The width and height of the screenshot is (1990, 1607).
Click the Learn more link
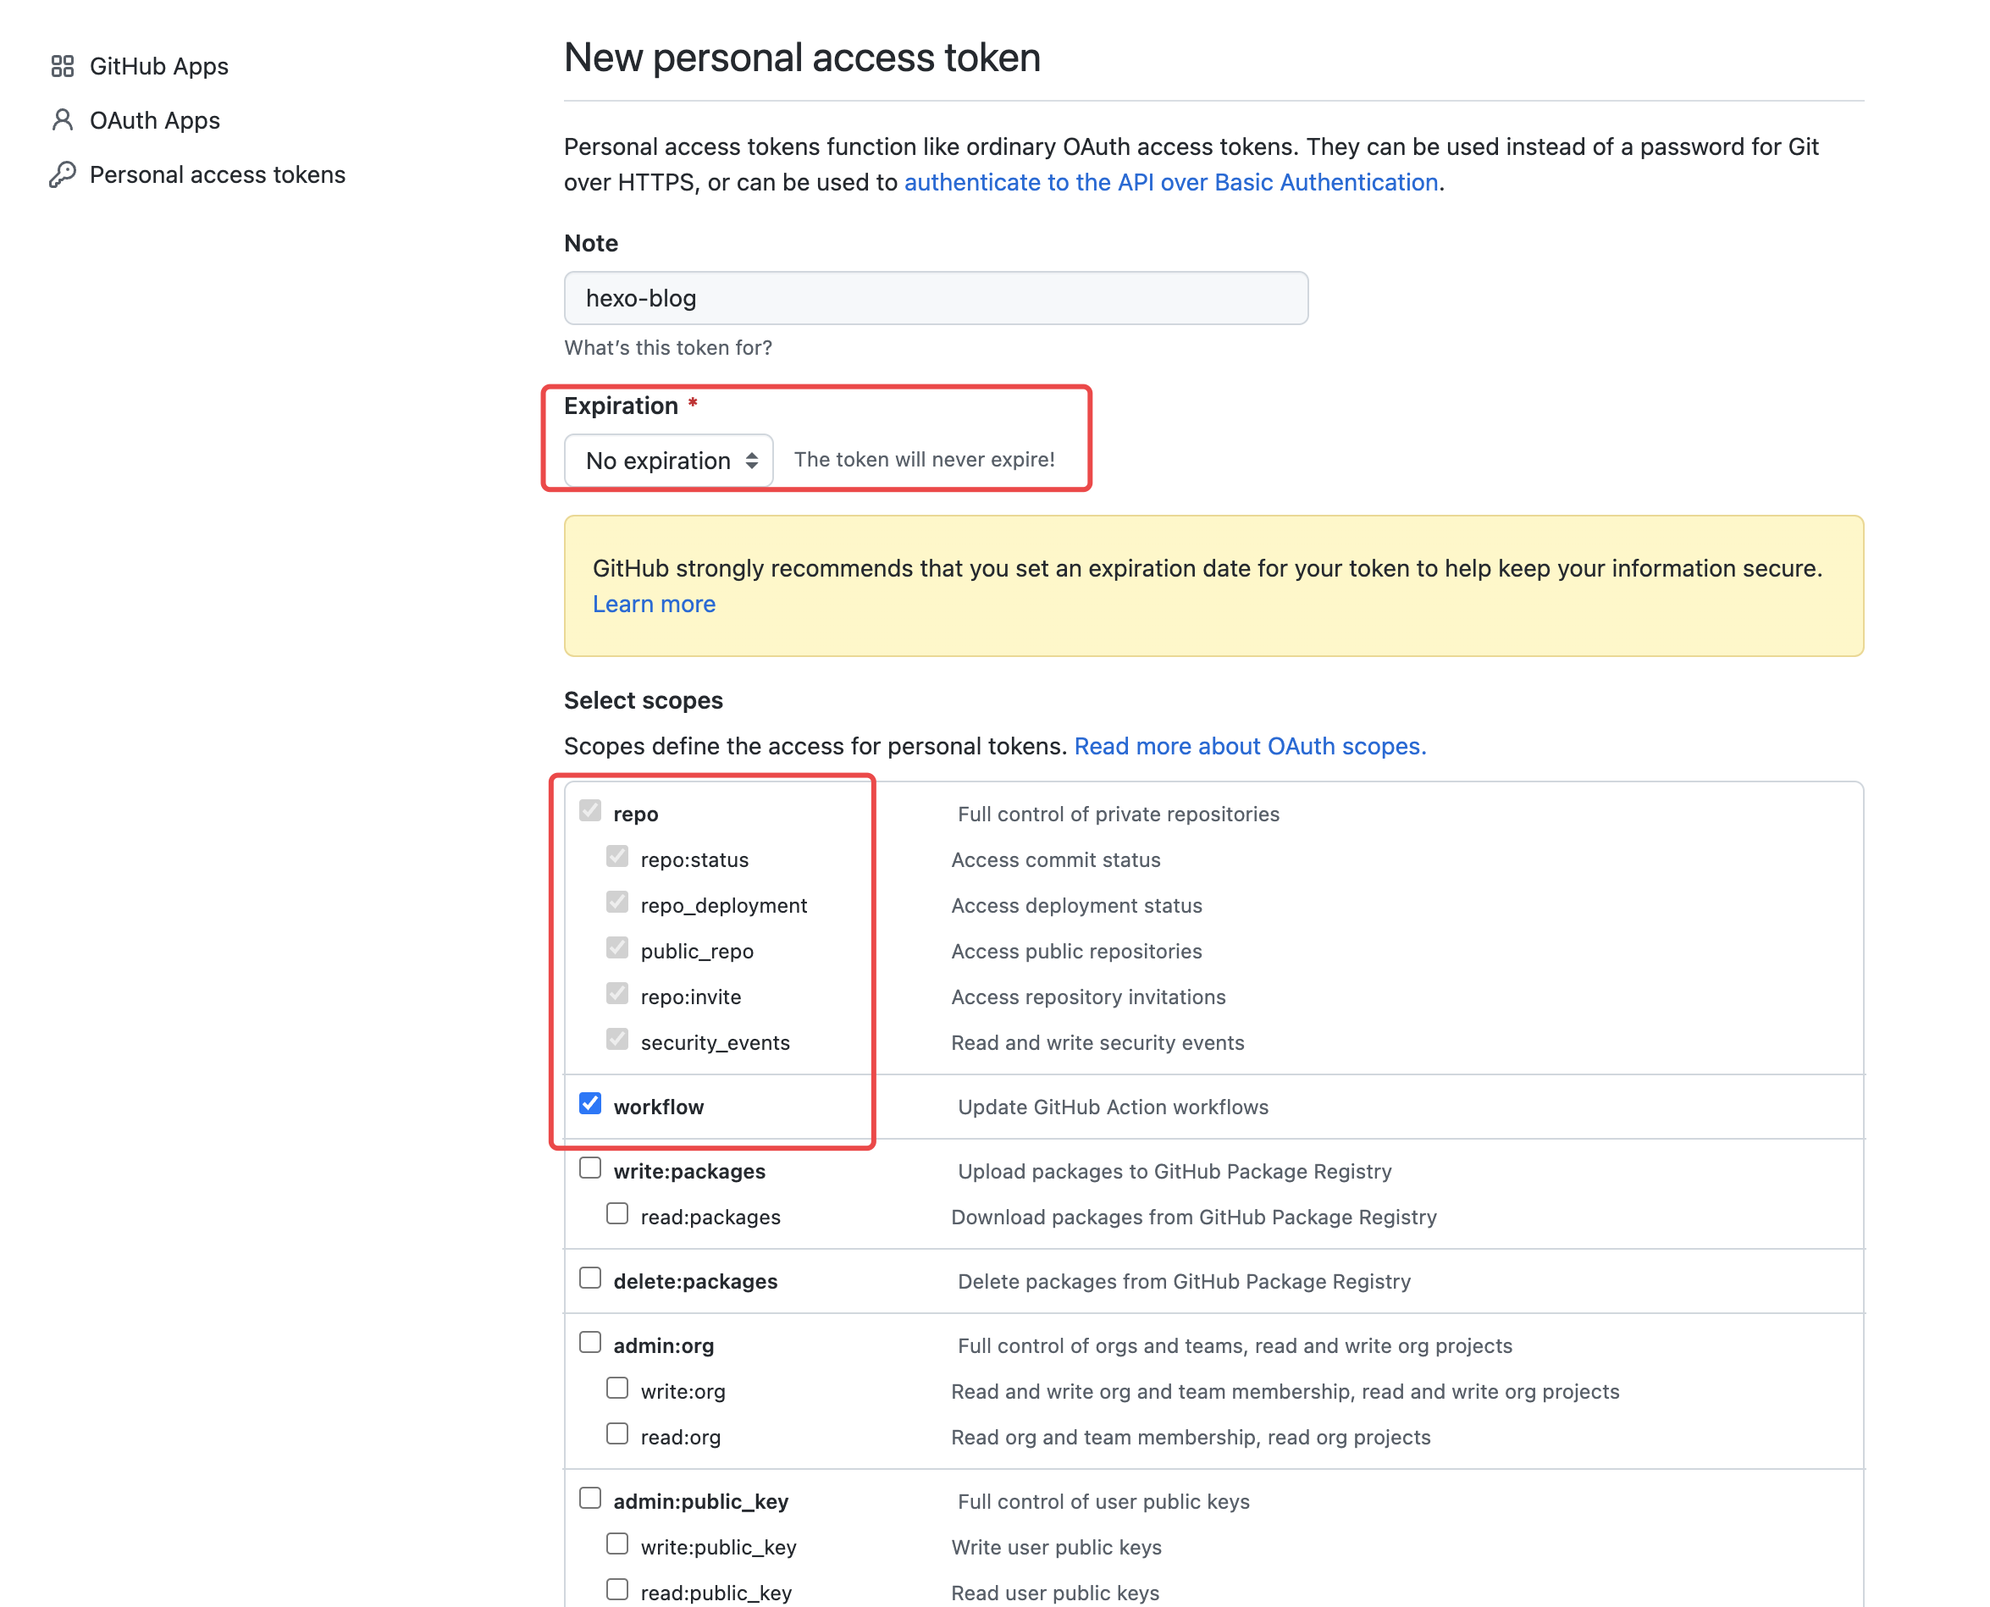(654, 604)
